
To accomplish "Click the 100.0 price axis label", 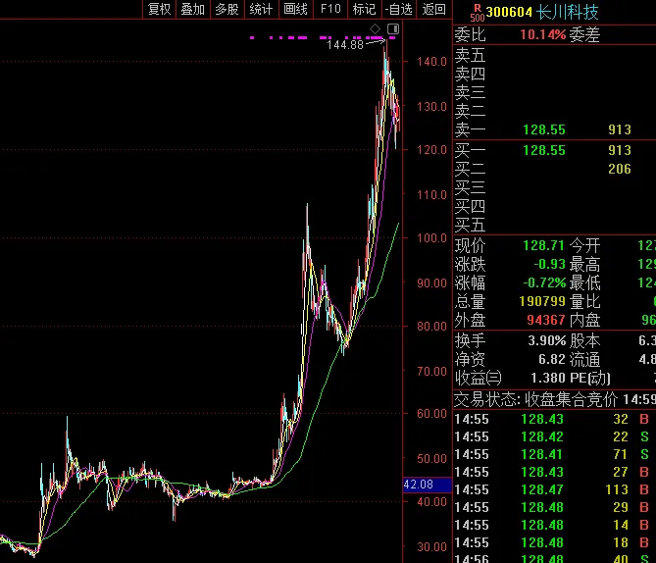I will coord(431,238).
